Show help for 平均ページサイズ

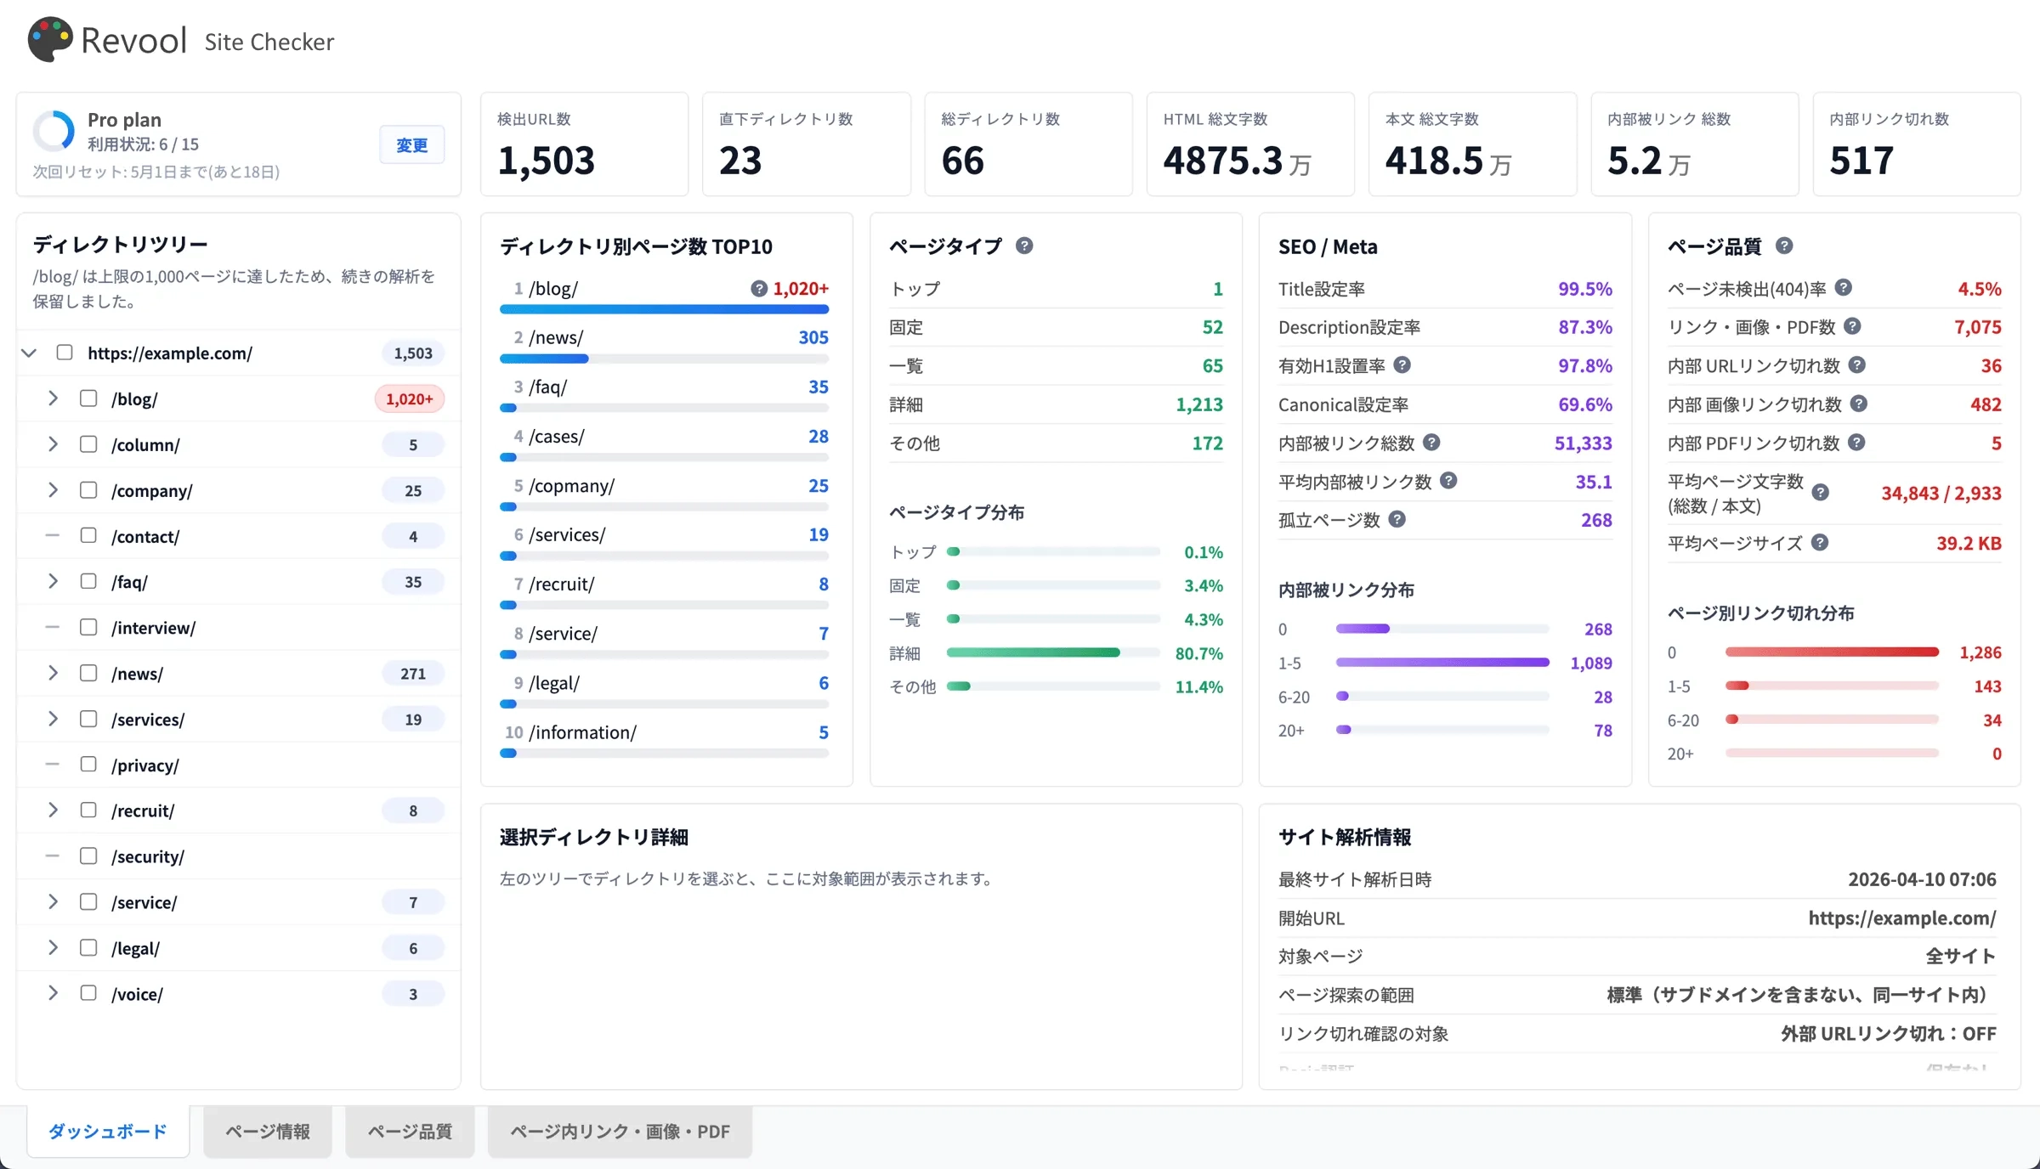click(1820, 543)
